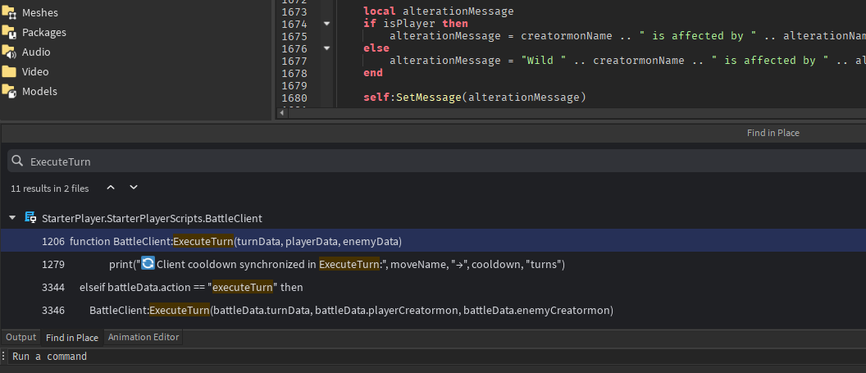This screenshot has width=866, height=373.
Task: Switch to the Animation Editor tab
Action: click(x=144, y=337)
